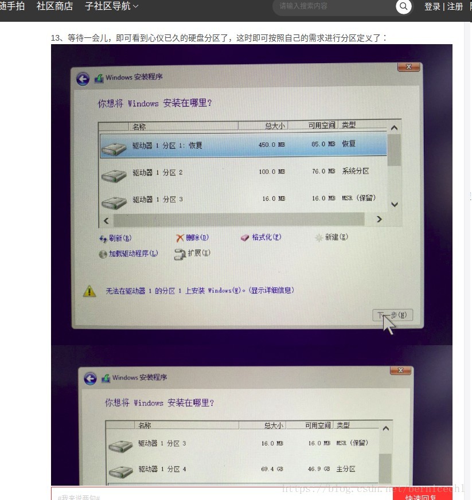Select the 驱动器 1 分区 2 row

pos(243,172)
